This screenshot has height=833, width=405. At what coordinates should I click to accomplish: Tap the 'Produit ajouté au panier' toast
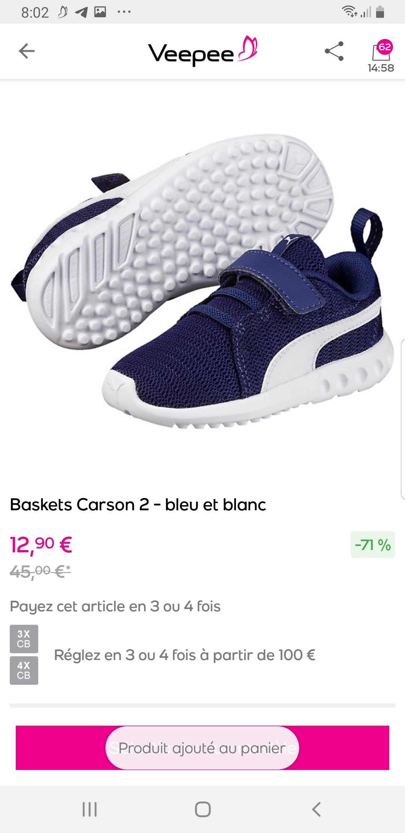pyautogui.click(x=202, y=748)
